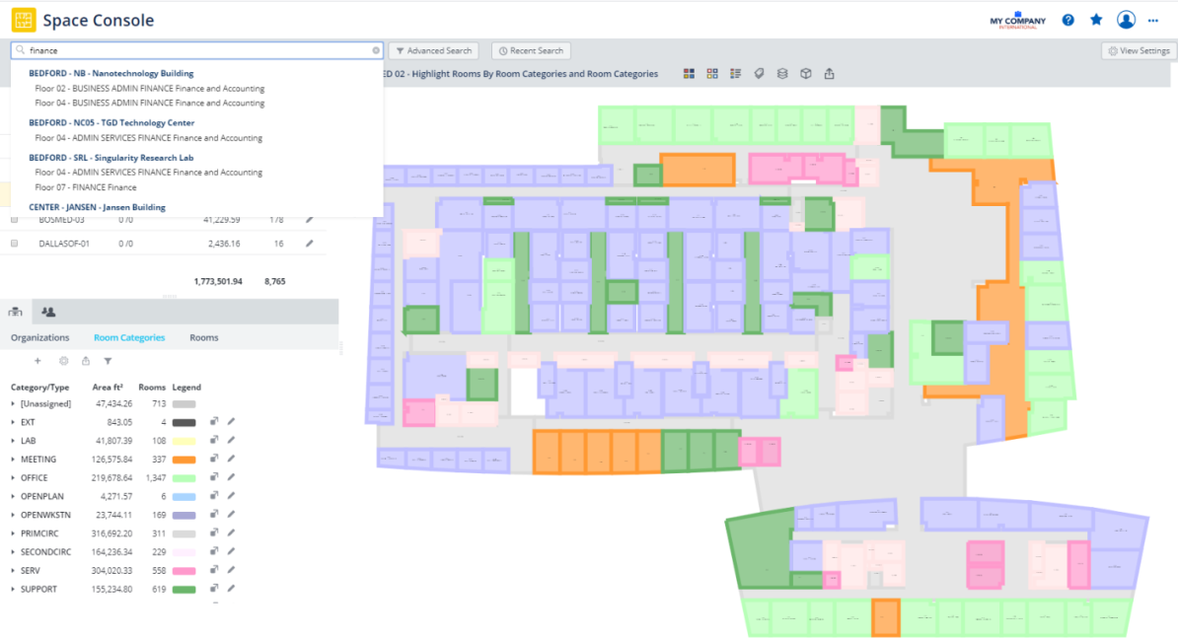Click the filter funnel icon under Room Categories
The height and width of the screenshot is (640, 1178).
point(109,362)
